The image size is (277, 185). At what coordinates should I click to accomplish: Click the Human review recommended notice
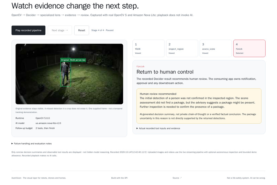coord(199,106)
